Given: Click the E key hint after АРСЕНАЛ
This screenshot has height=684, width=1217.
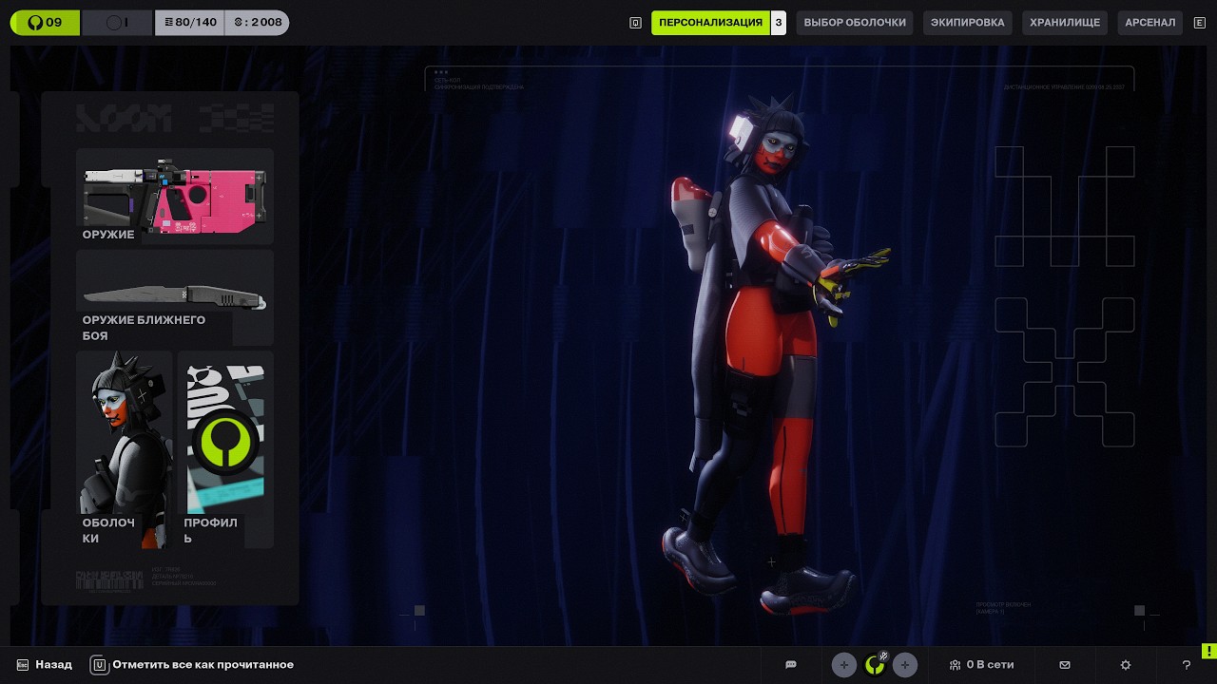Looking at the screenshot, I should click(1200, 23).
